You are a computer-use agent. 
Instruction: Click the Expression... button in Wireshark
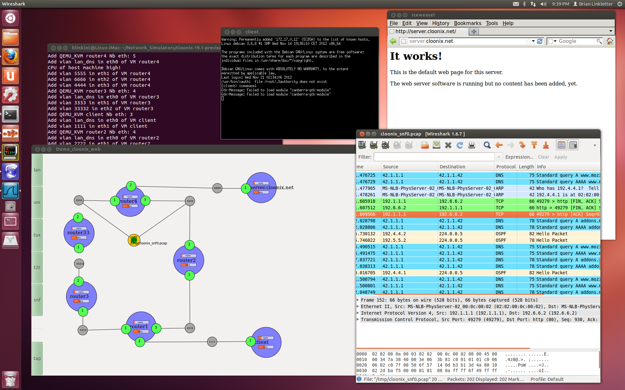pos(519,157)
